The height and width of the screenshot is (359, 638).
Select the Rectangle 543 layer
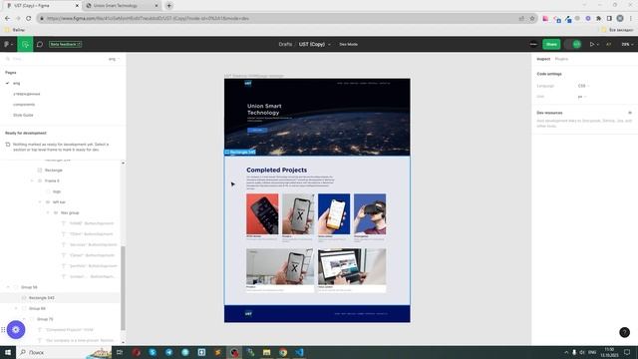(42, 297)
